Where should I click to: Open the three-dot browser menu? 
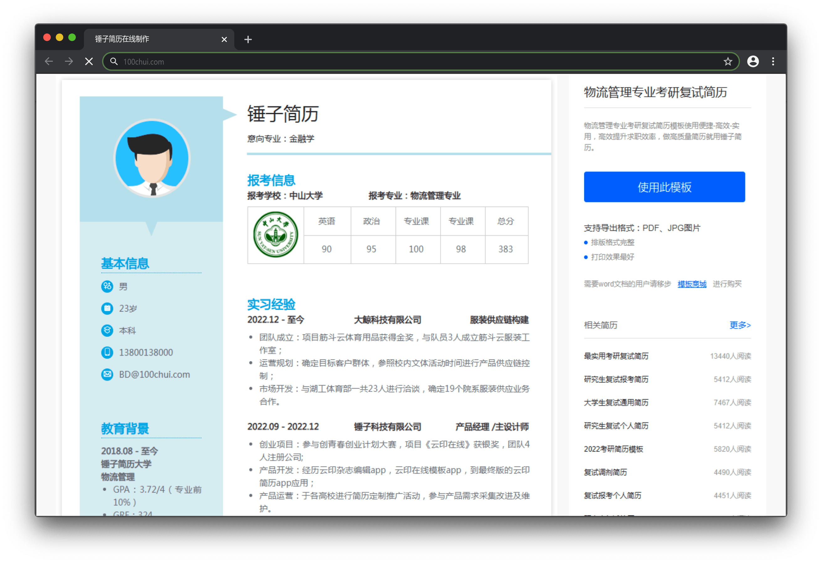click(773, 62)
